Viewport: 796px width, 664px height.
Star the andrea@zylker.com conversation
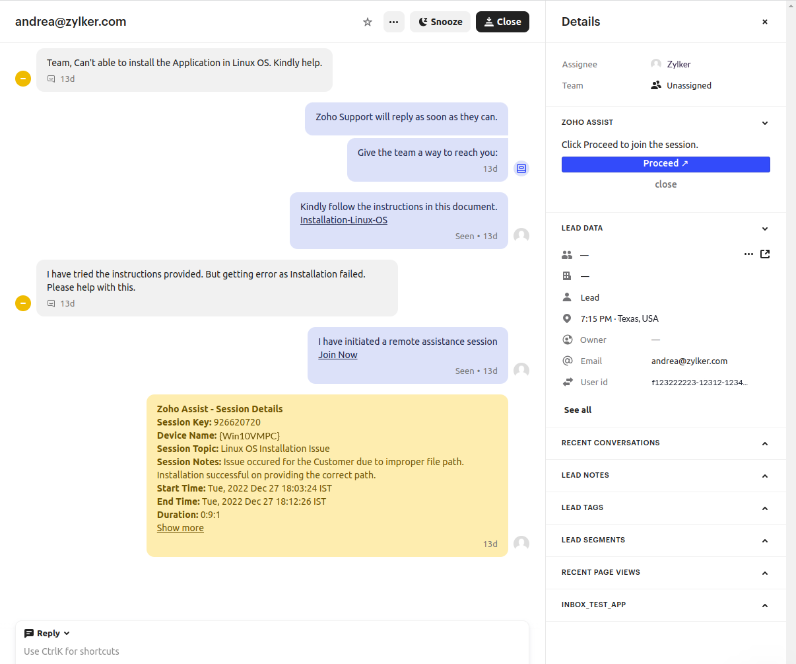[368, 22]
